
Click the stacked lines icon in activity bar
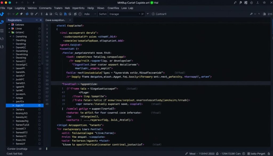[x=2, y=31]
